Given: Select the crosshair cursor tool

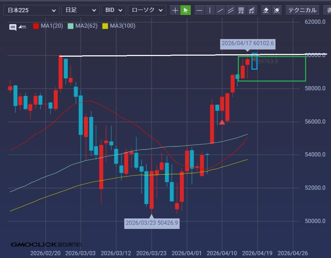Looking at the screenshot, I should tap(175, 10).
